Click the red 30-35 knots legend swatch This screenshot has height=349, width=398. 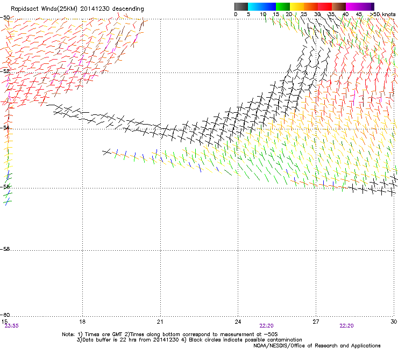click(325, 6)
